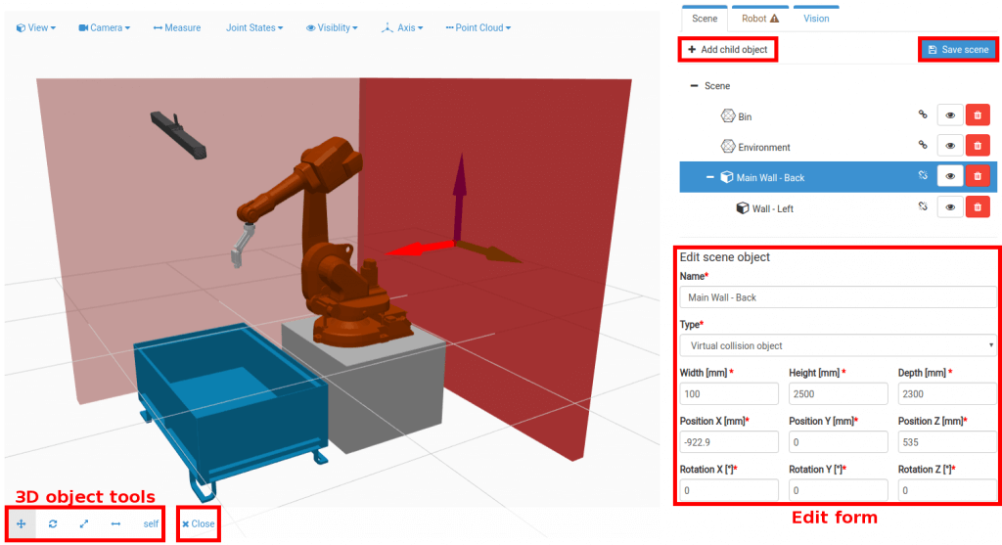Select the rotate tool icon

[53, 523]
